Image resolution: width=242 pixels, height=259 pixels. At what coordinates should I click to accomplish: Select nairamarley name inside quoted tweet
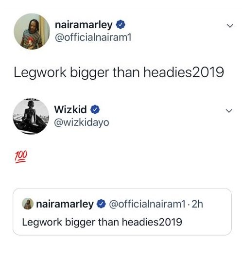[65, 204]
